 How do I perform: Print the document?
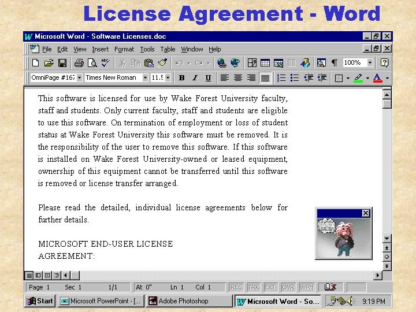pyautogui.click(x=79, y=63)
